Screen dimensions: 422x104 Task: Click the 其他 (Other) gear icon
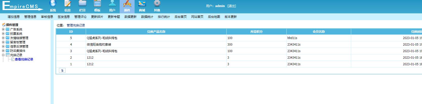coord(157,4)
